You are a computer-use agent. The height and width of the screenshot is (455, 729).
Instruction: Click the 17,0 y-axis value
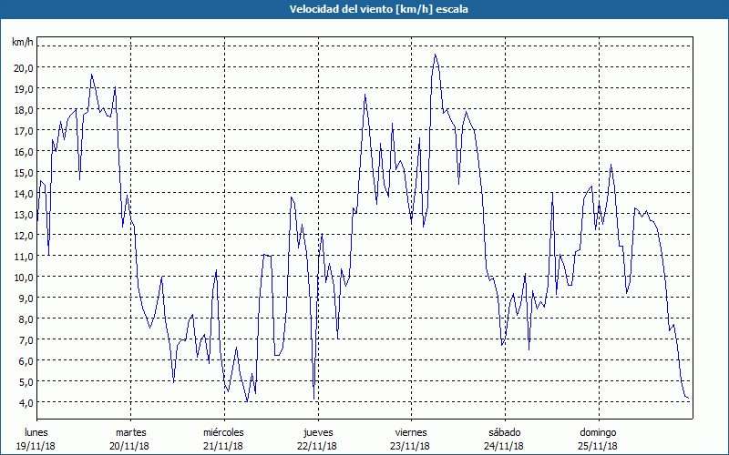[x=25, y=130]
